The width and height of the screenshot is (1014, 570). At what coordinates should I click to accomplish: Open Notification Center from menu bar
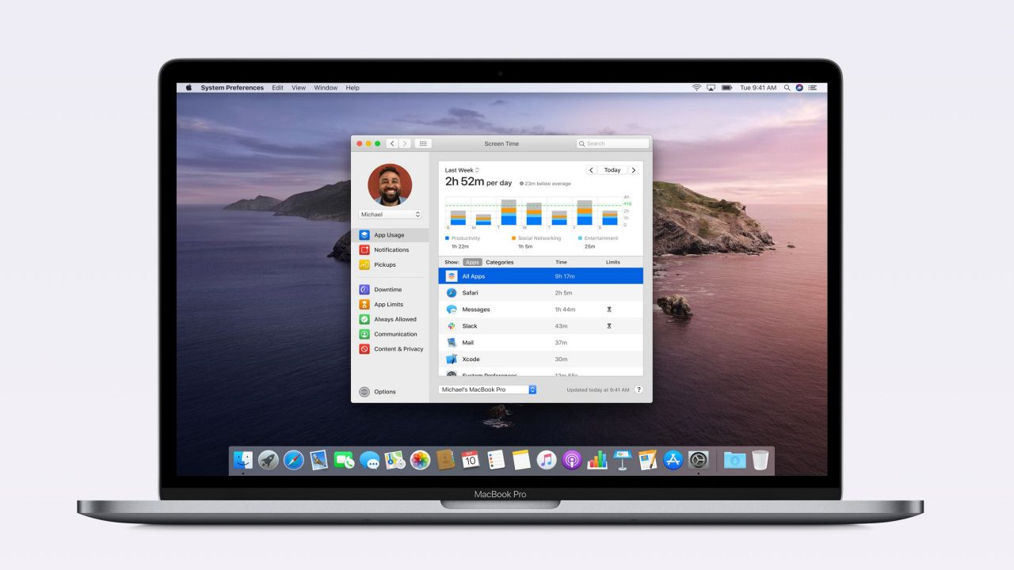point(814,88)
